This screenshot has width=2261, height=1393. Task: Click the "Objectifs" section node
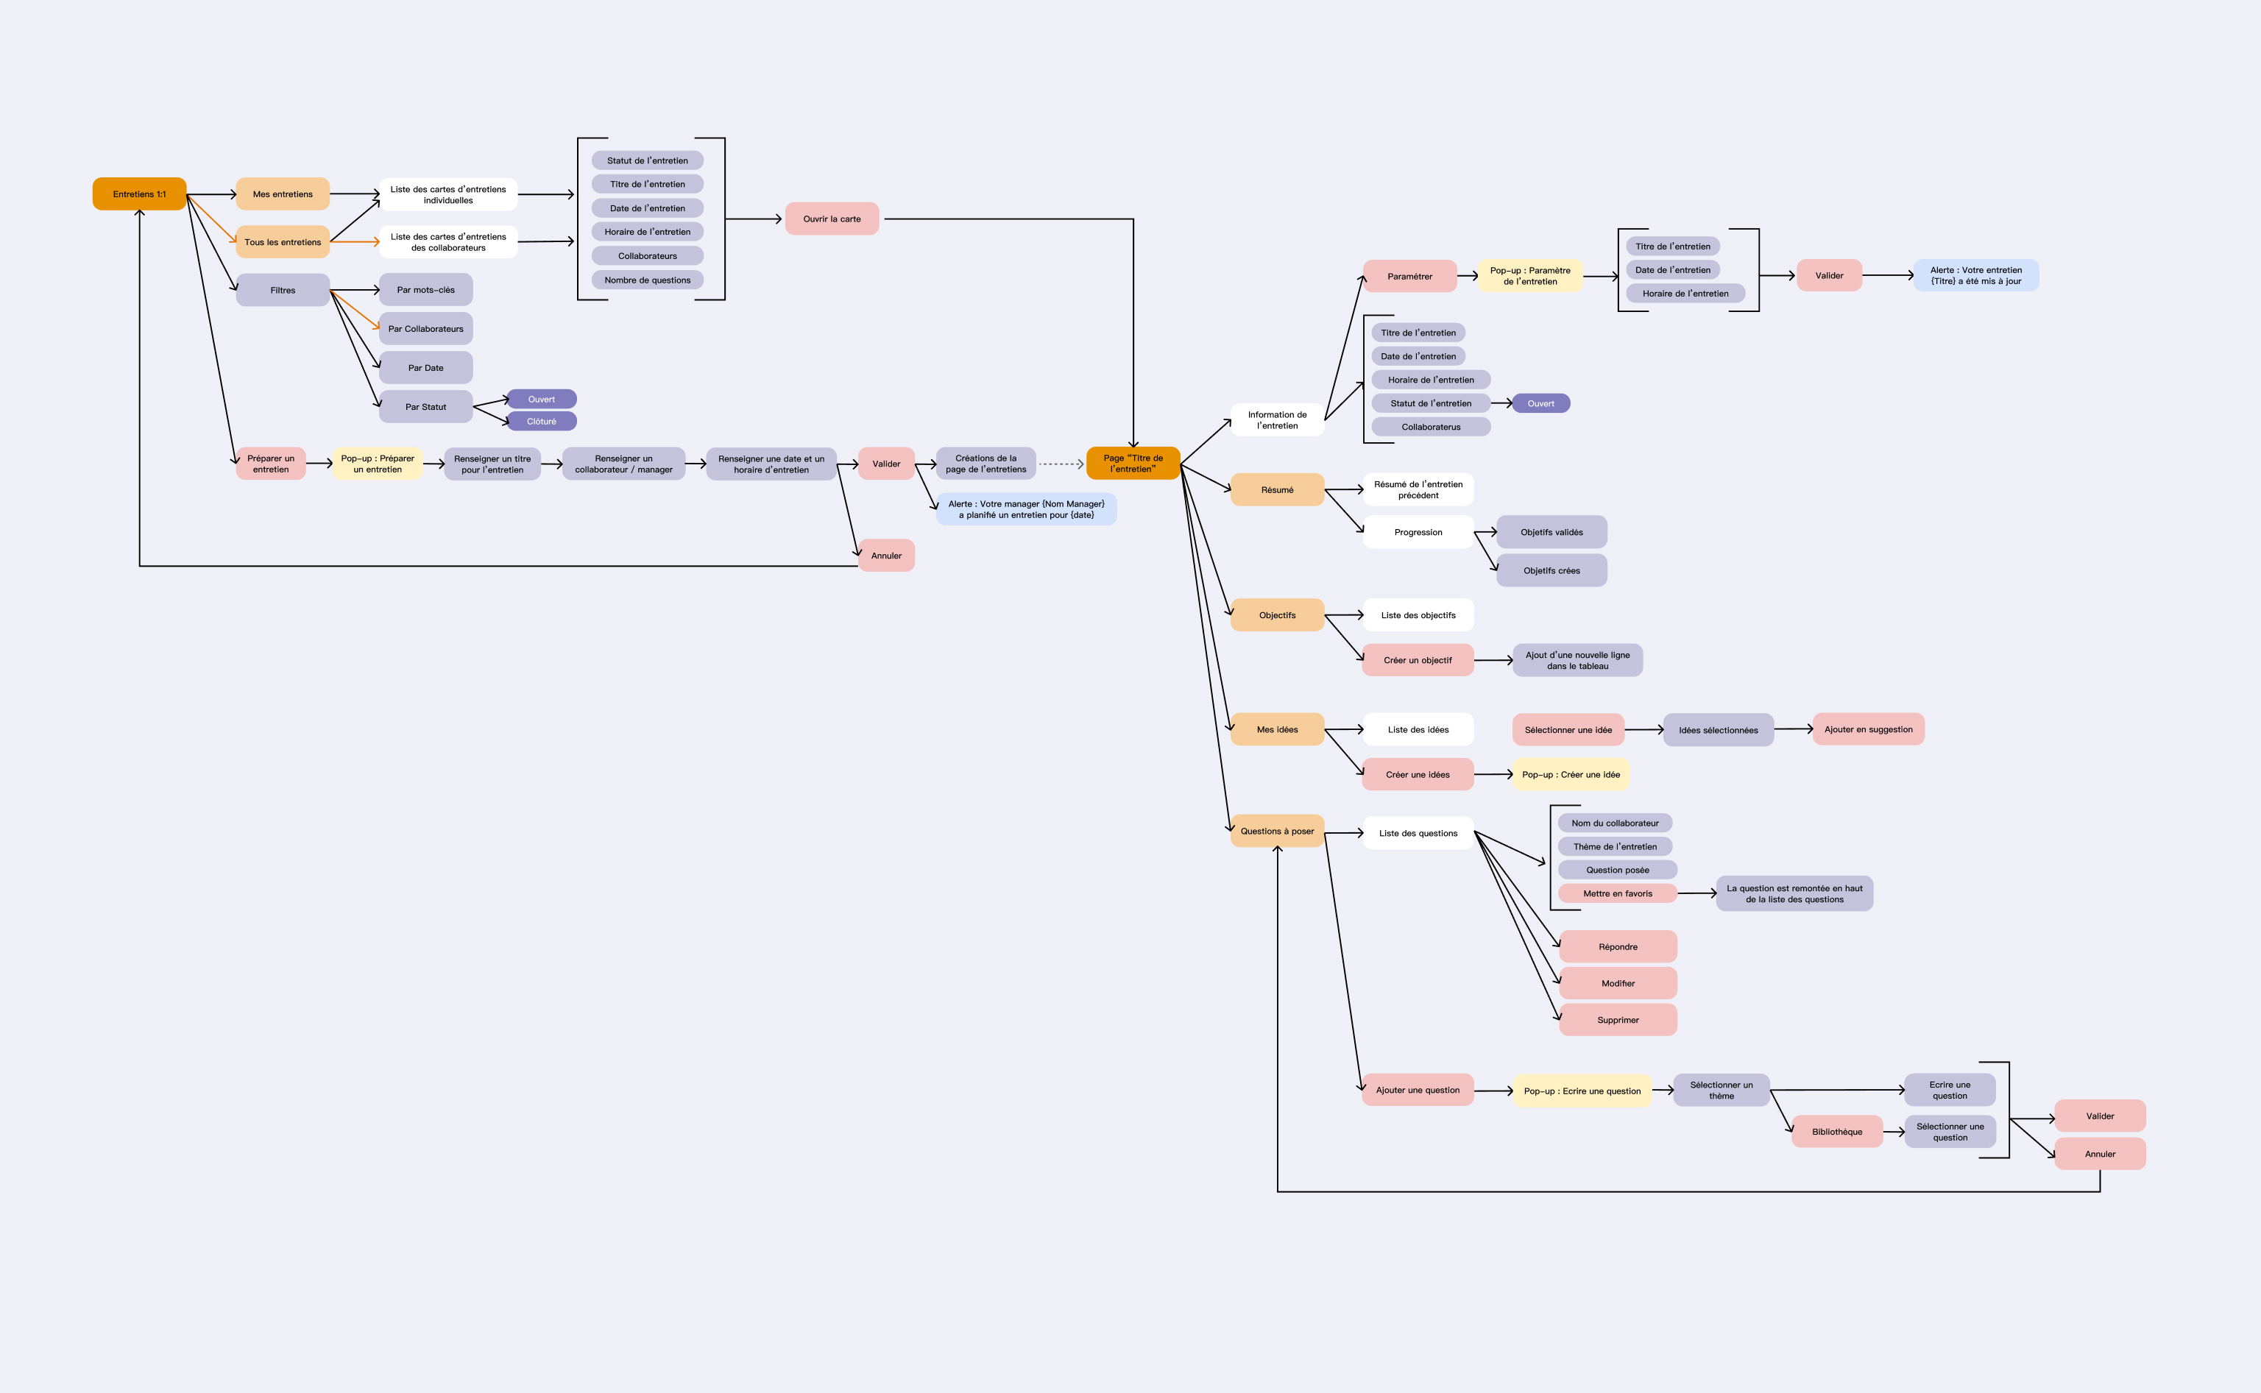(x=1277, y=614)
